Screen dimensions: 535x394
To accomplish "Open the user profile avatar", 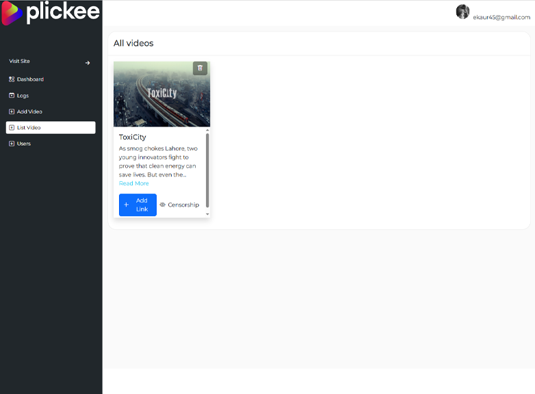I will [462, 12].
